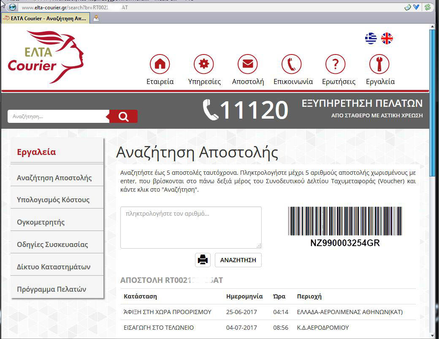Click the tracking number text area
Viewport: 439px width, 339px height.
click(191, 227)
